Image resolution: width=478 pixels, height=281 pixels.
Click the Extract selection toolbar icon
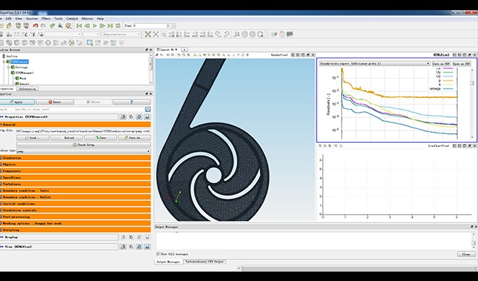[x=89, y=43]
